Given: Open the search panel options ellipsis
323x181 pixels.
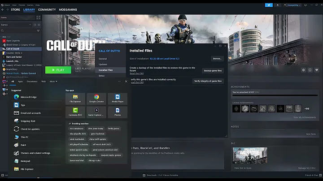Looking at the screenshot, I should pos(119,82).
